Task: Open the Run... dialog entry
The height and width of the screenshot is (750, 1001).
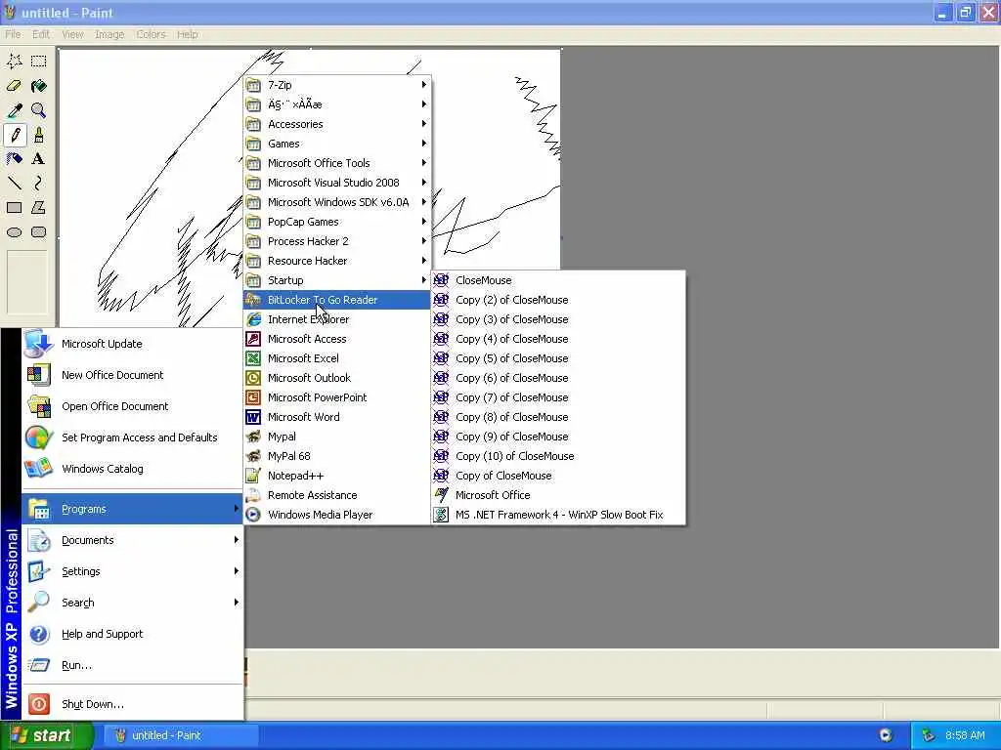Action: 132,665
